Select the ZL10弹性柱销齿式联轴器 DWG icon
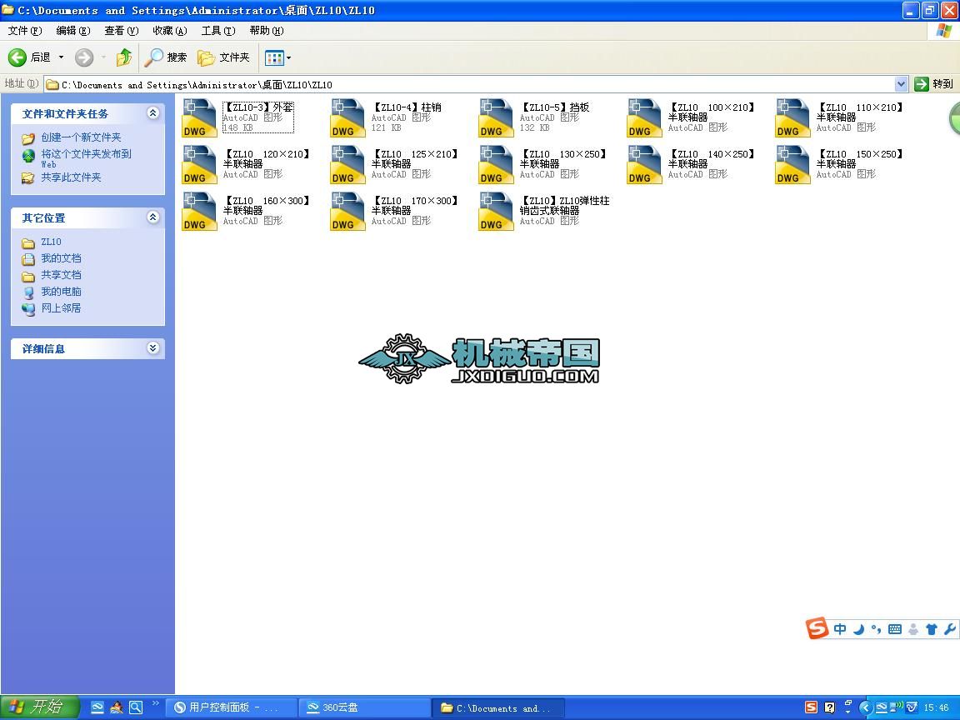960x720 pixels. 496,211
